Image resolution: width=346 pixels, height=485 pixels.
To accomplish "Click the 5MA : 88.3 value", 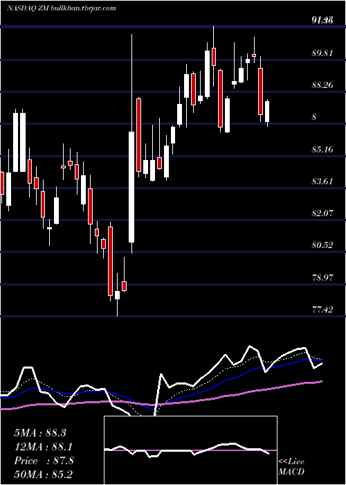I will [x=40, y=433].
